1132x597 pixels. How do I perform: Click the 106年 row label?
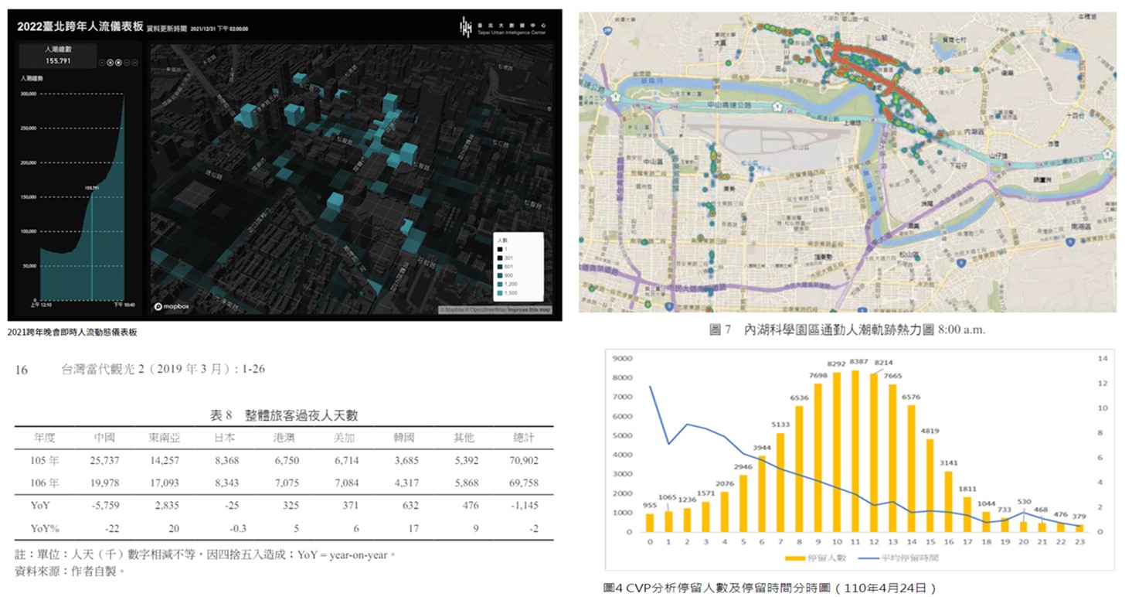pos(44,483)
